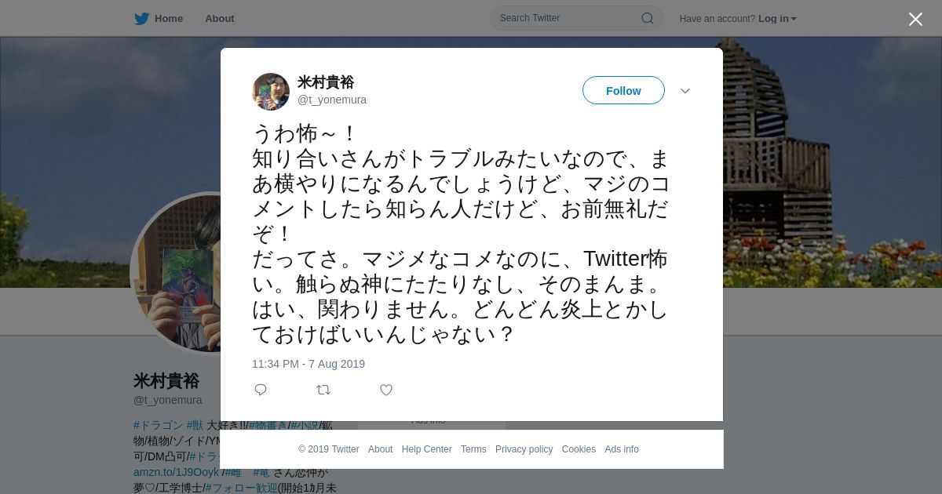
Task: Open the Help Center footer link
Action: 427,449
